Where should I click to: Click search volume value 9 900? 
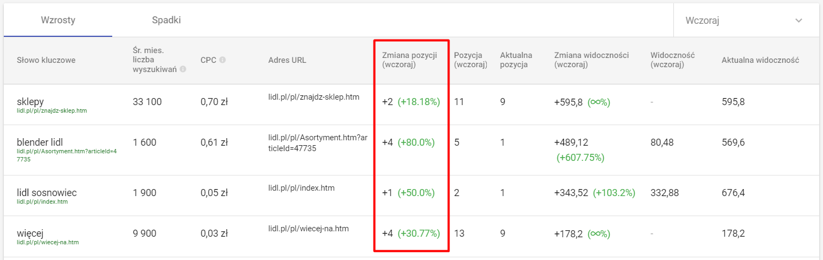[144, 233]
